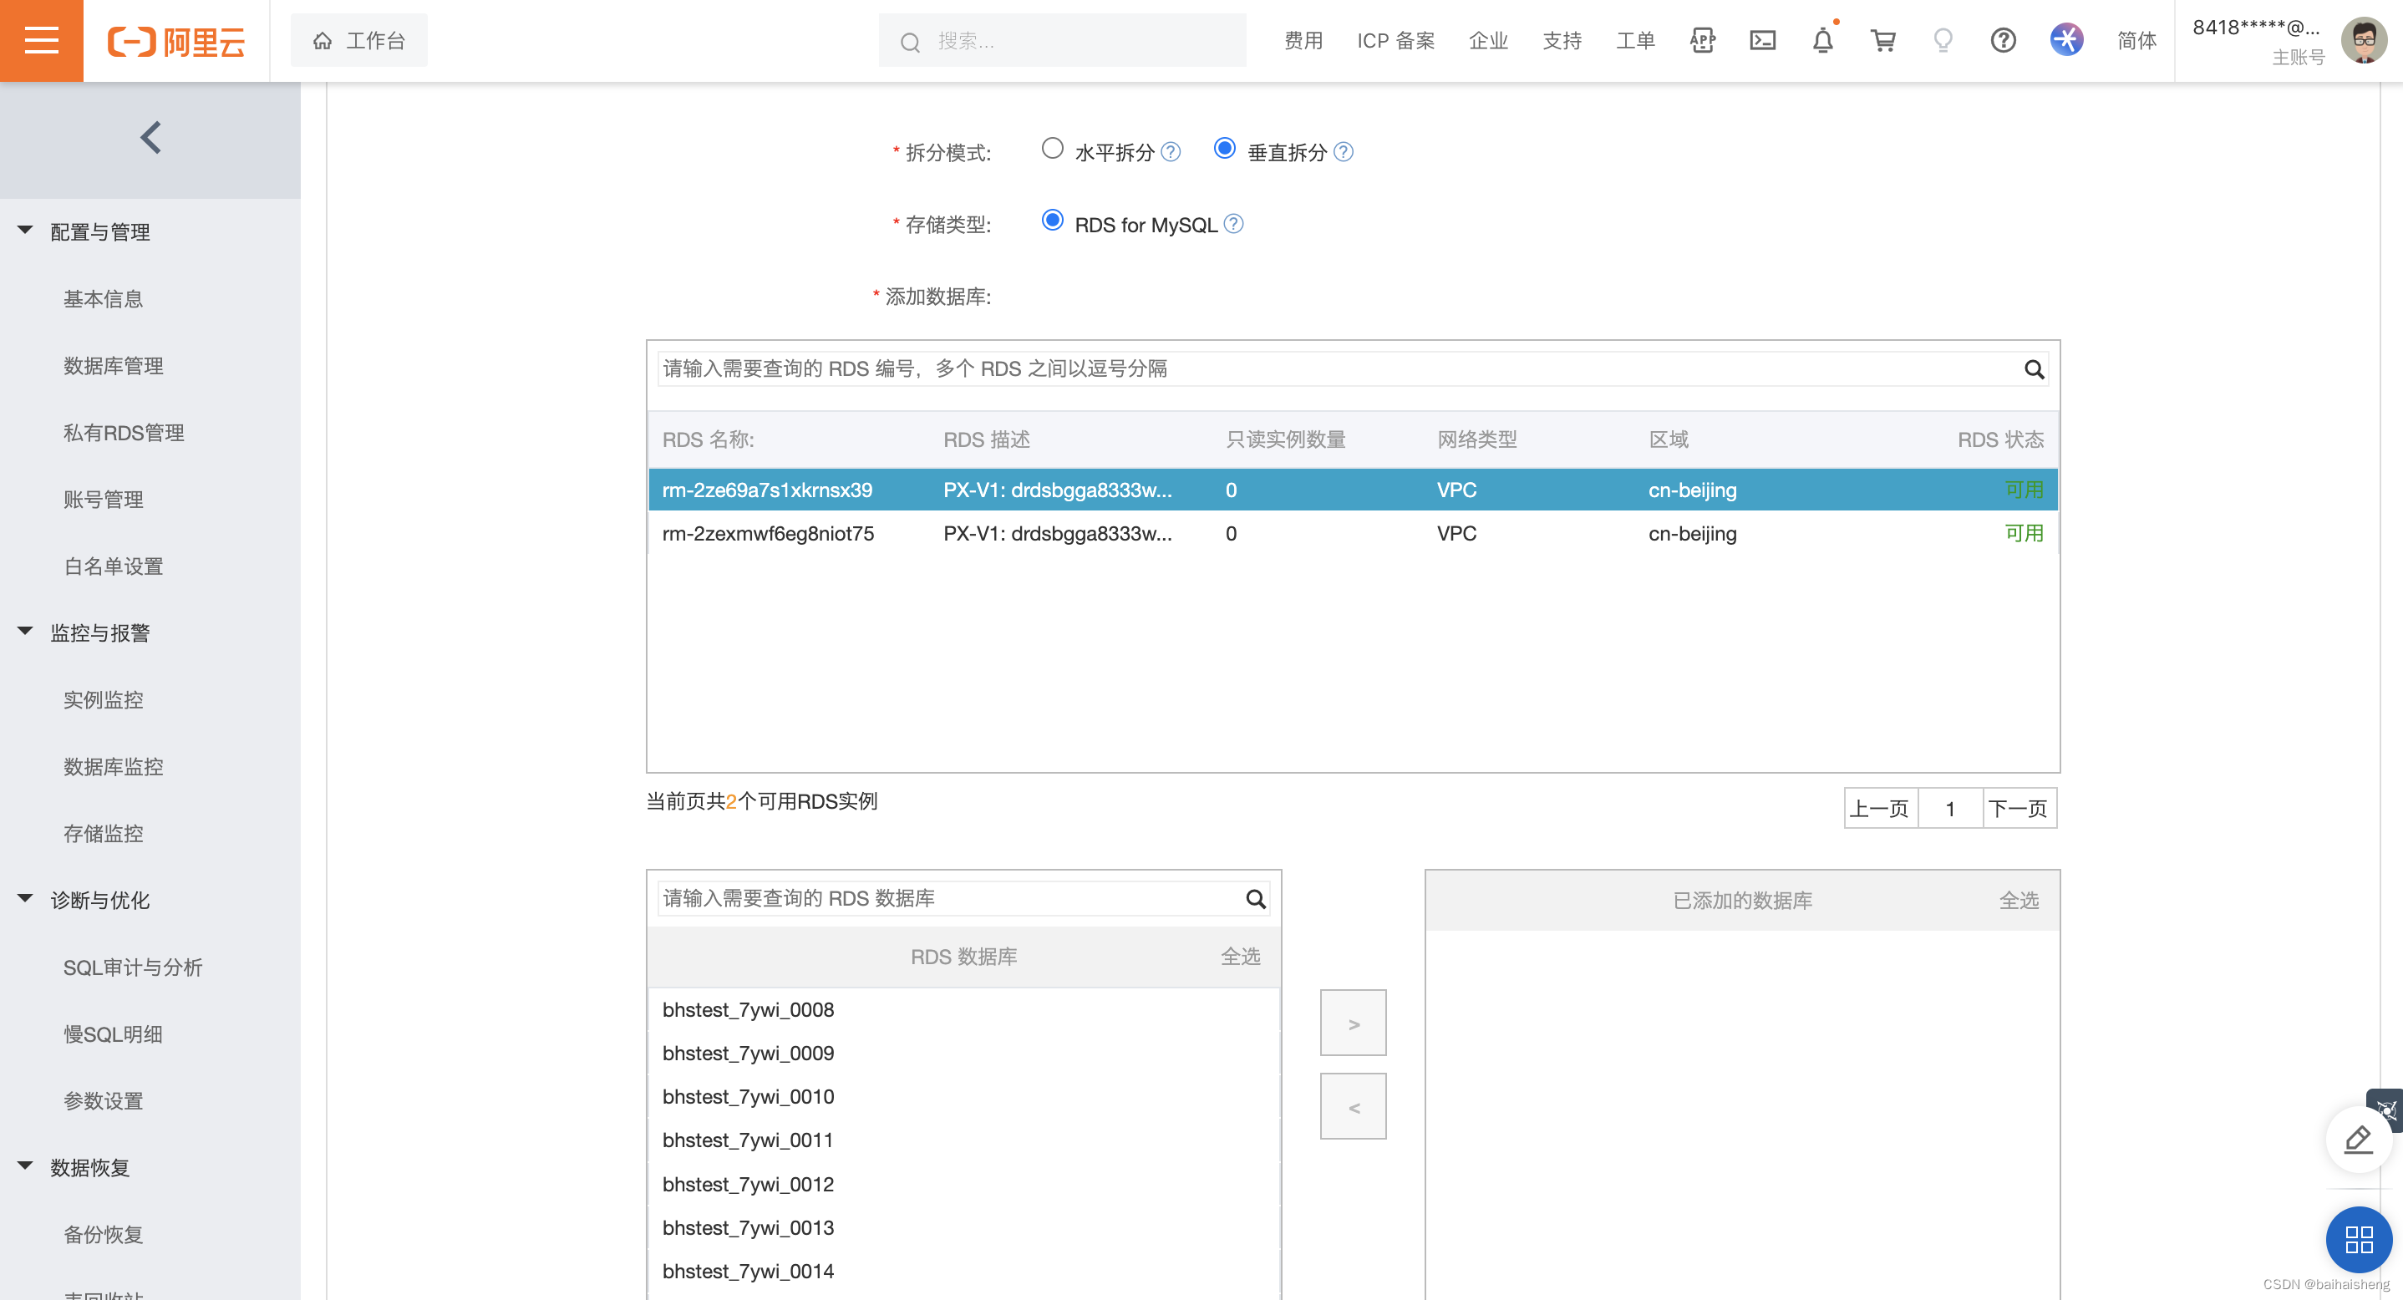This screenshot has width=2403, height=1300.
Task: Click help icon beside 垂直拆分
Action: pos(1344,152)
